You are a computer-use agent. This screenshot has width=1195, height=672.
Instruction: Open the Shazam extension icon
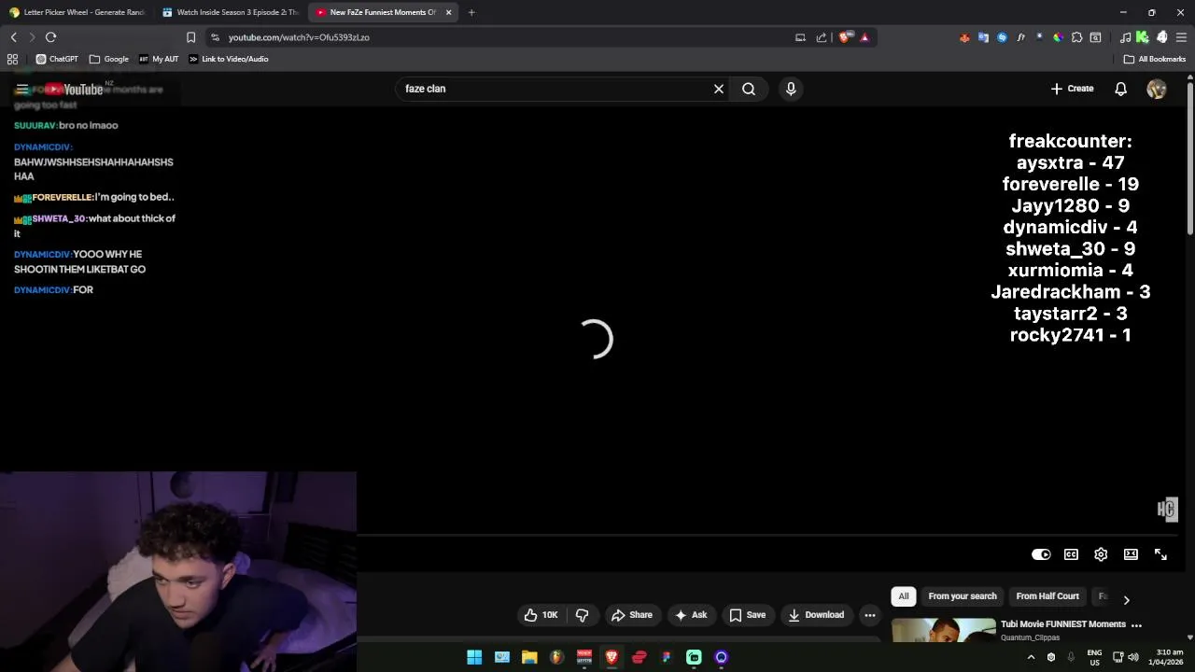click(x=1002, y=37)
